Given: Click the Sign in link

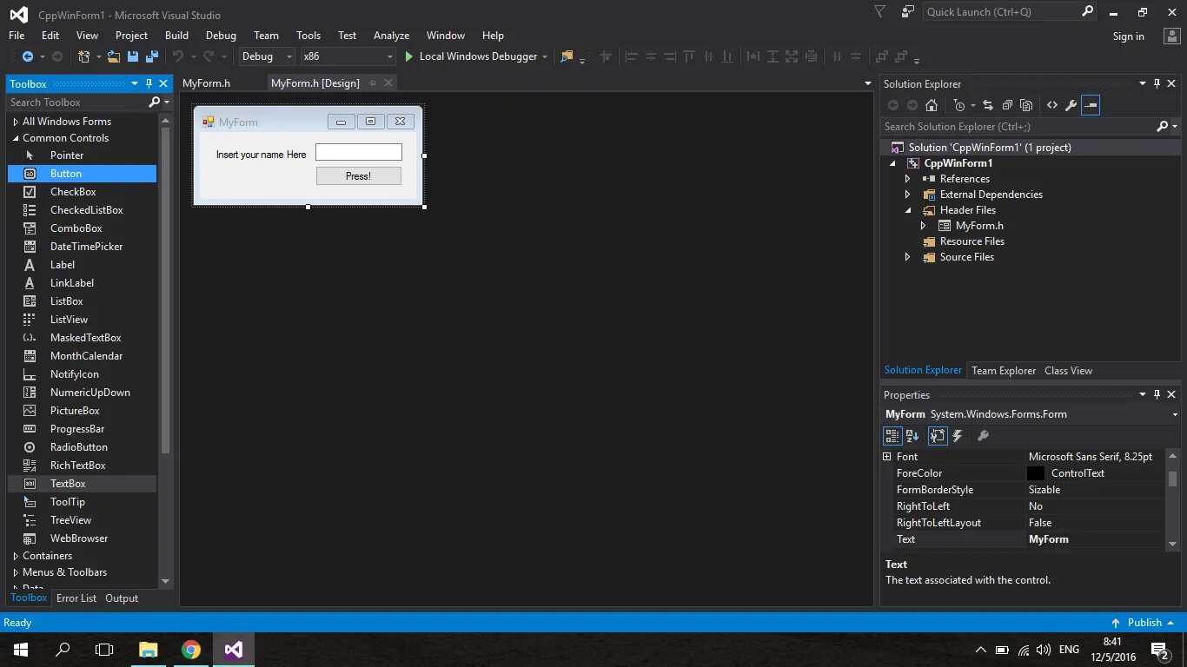Looking at the screenshot, I should (x=1128, y=36).
